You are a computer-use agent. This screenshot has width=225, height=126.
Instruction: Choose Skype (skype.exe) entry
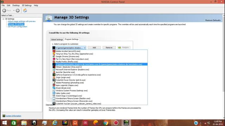point(100,88)
